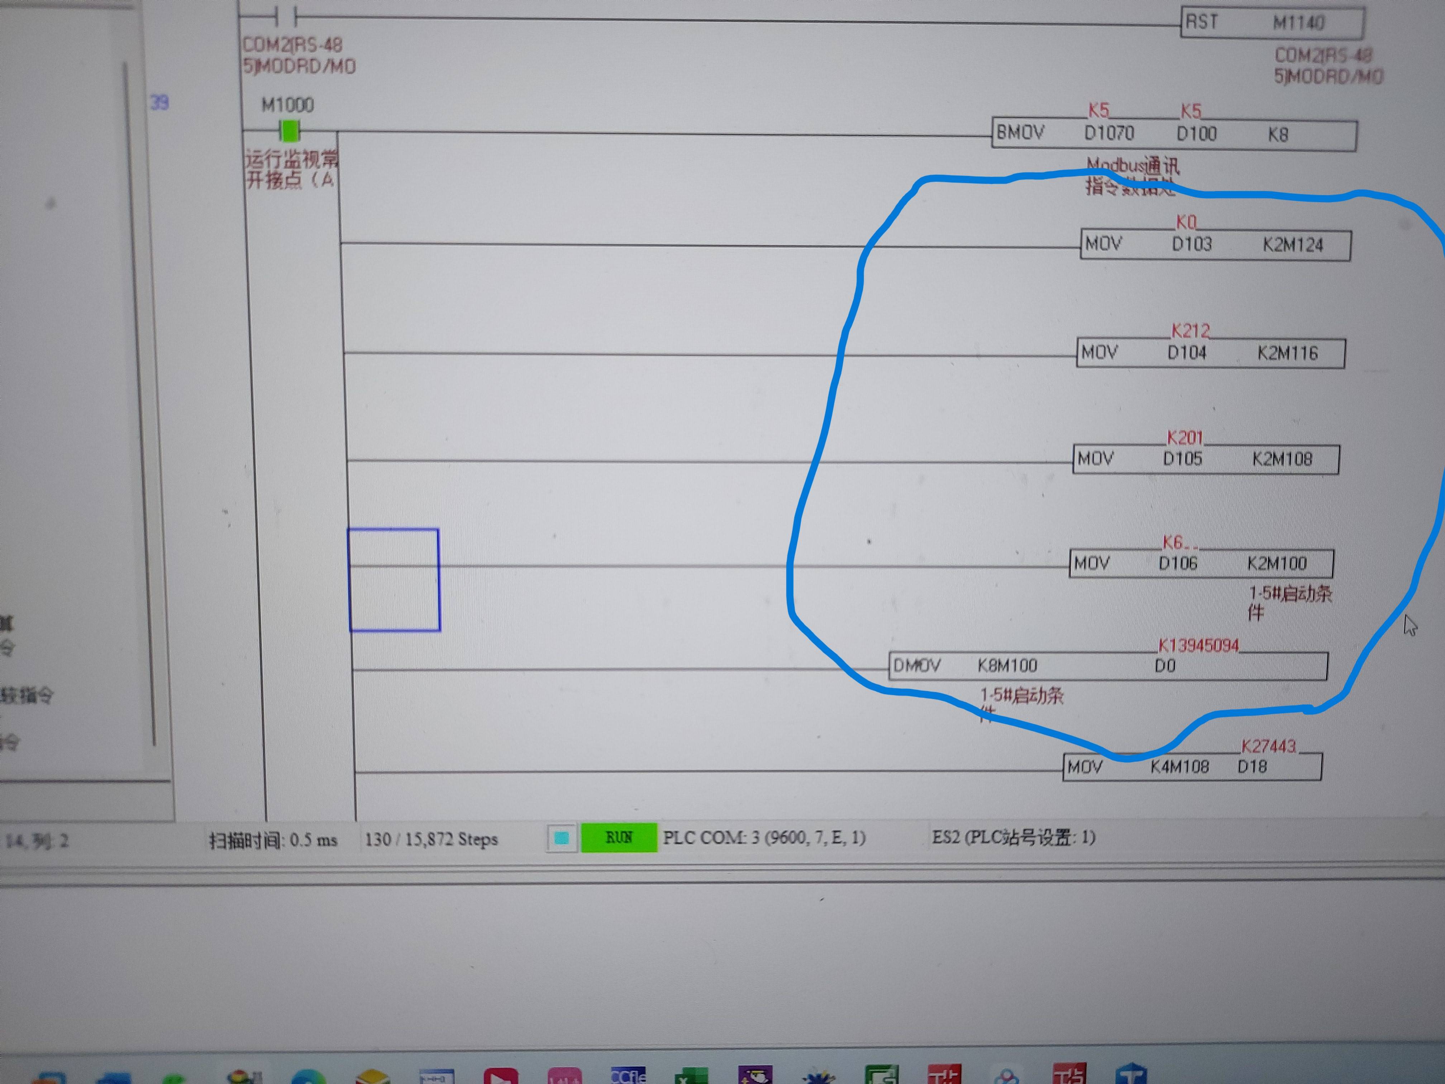Click the green RUN status button
Screen dimensions: 1445x1084
(x=618, y=838)
